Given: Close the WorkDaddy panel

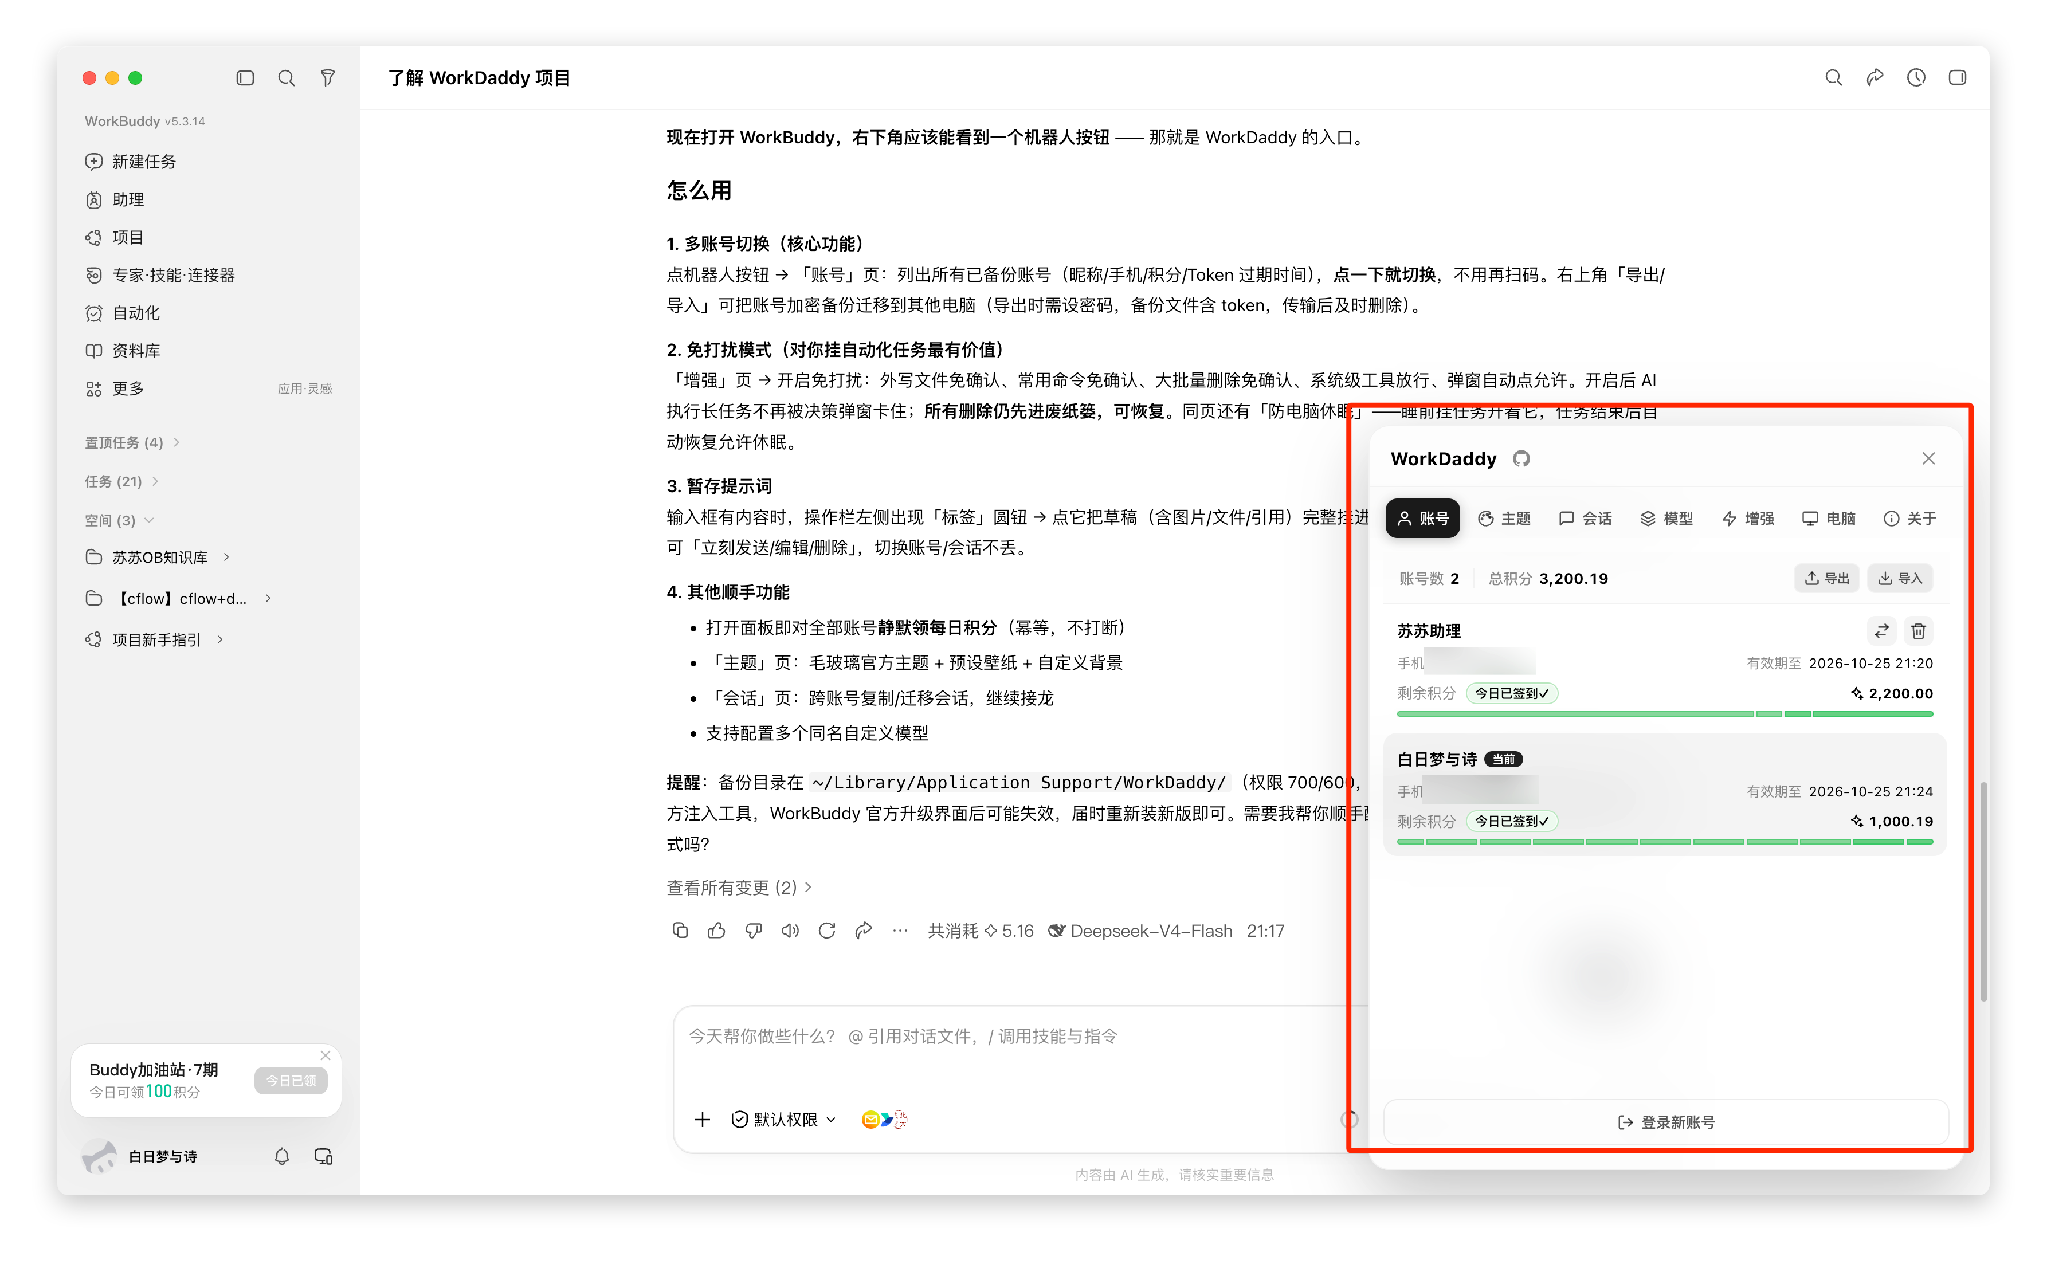Looking at the screenshot, I should pyautogui.click(x=1927, y=458).
